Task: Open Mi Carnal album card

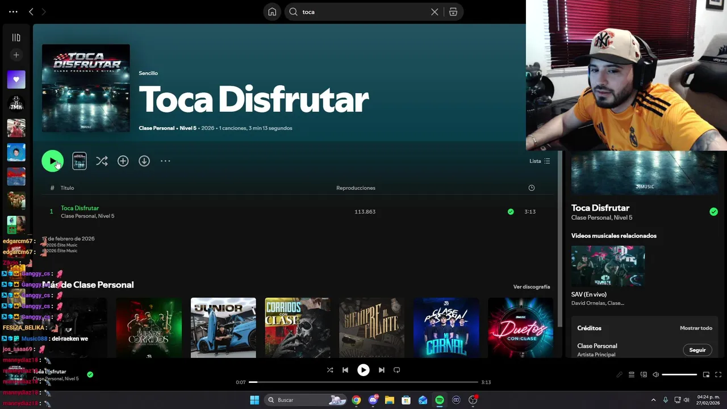Action: click(446, 328)
